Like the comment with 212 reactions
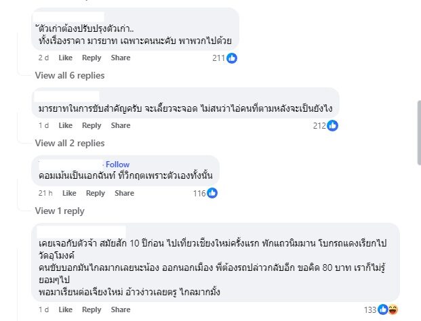The width and height of the screenshot is (421, 321). [66, 125]
